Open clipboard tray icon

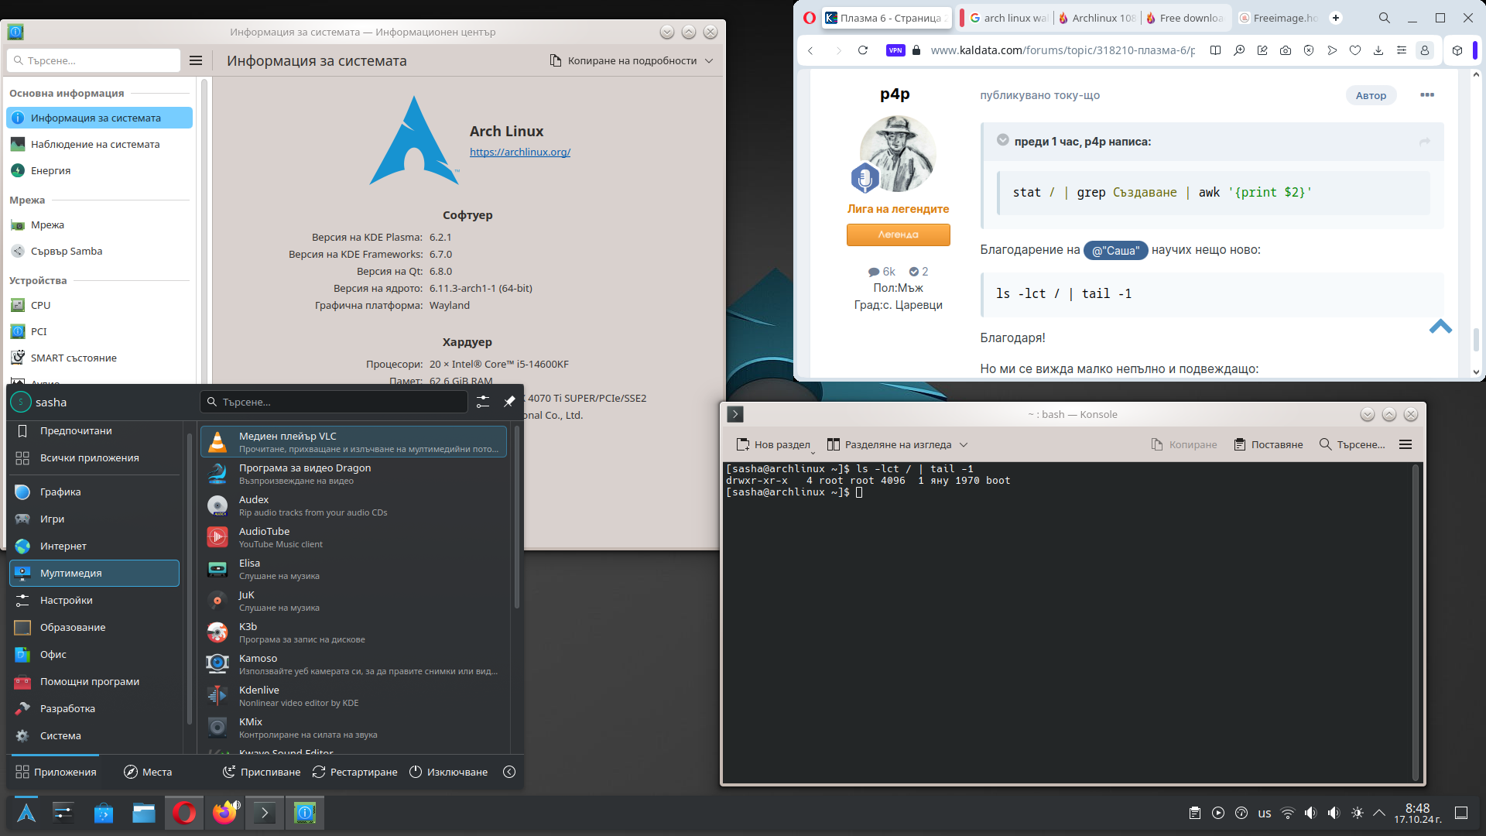click(1195, 813)
